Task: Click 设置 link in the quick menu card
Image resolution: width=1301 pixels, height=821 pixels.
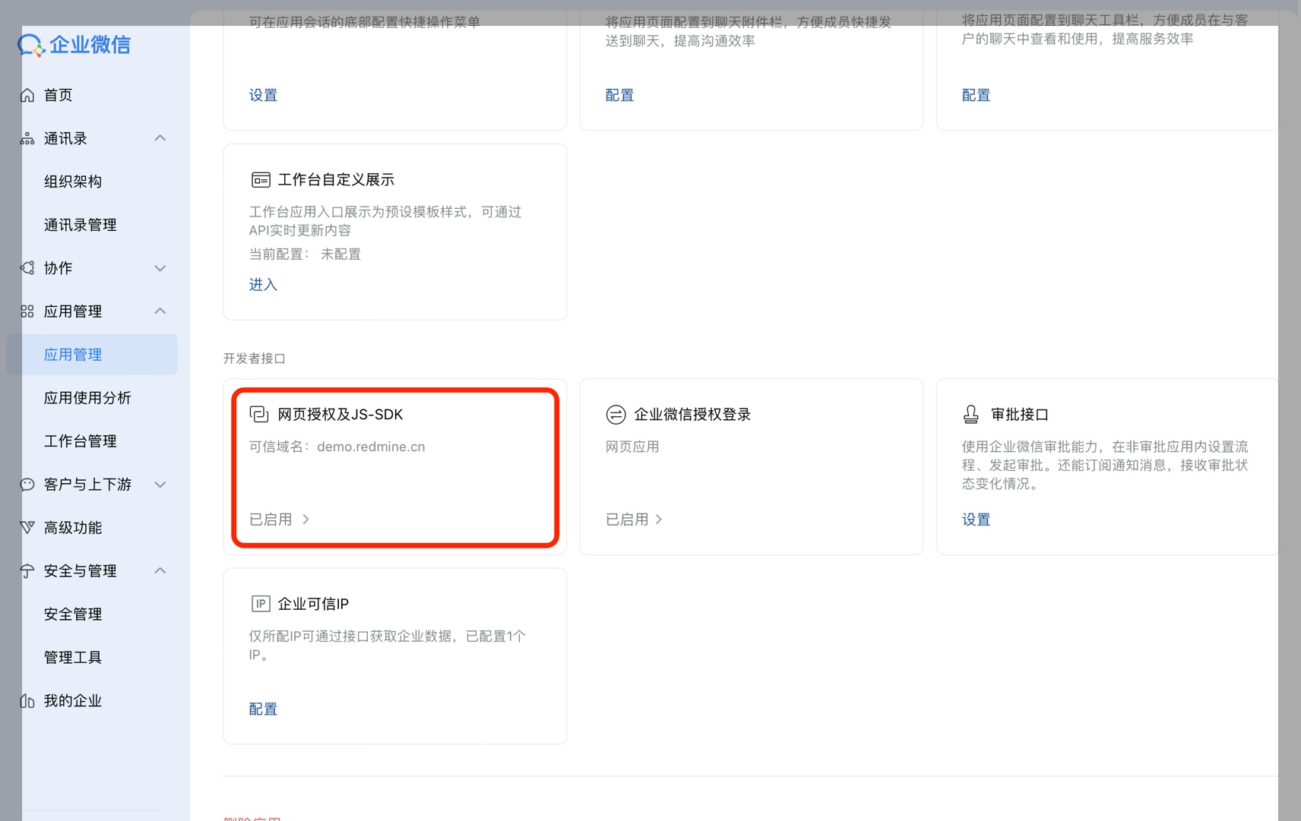Action: [x=264, y=96]
